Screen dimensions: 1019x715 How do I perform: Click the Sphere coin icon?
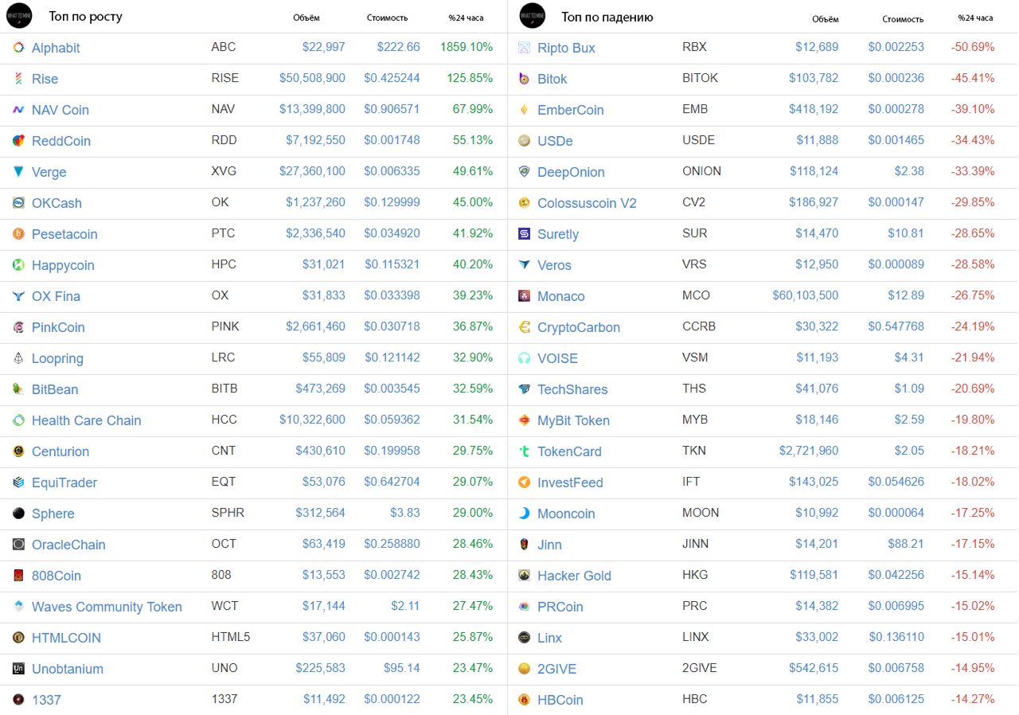pos(18,514)
